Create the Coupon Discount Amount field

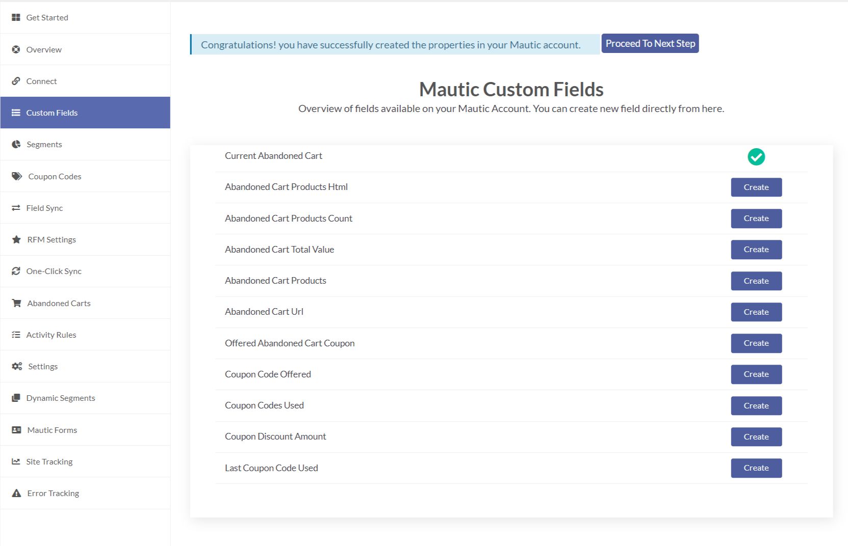[756, 437]
